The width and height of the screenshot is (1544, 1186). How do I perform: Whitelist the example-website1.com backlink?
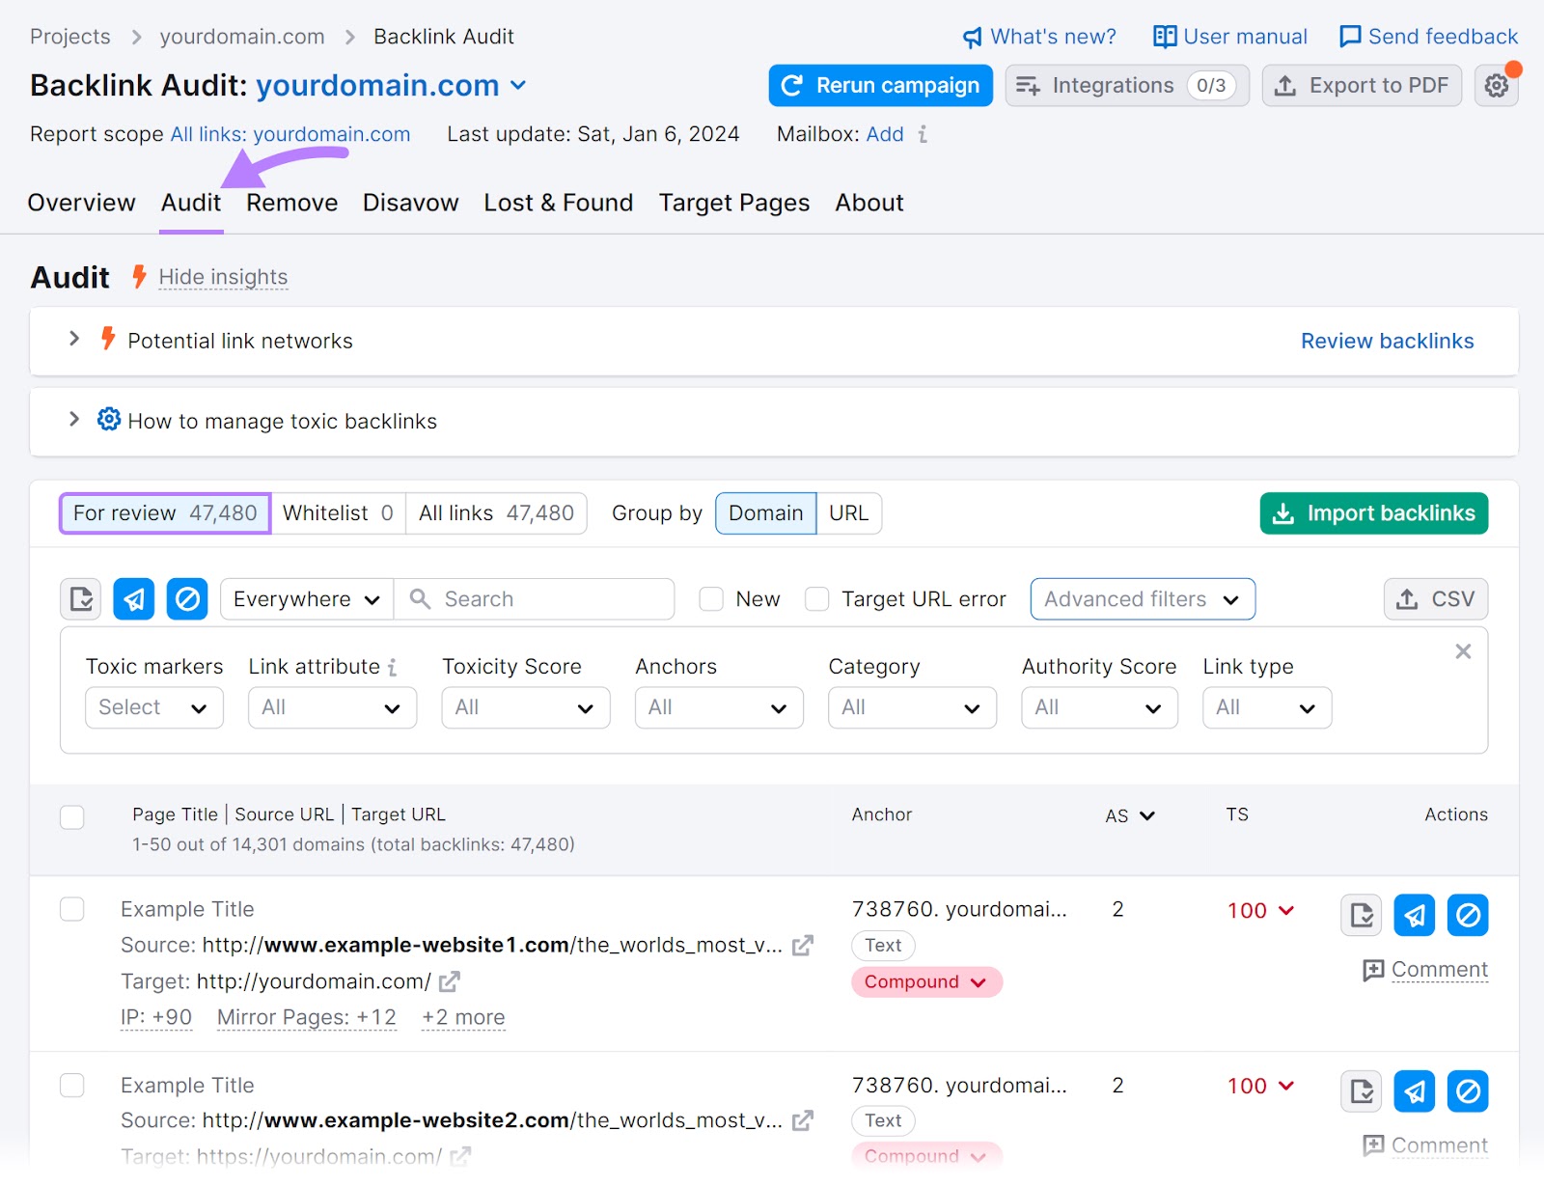tap(1361, 915)
